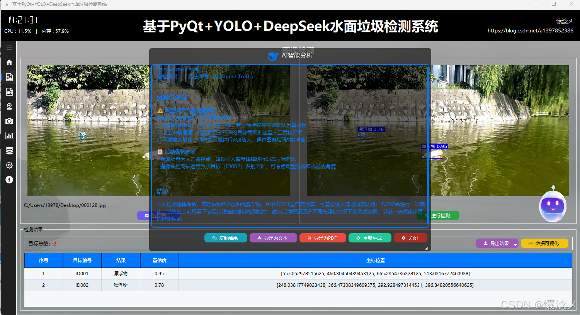Click the 结论 heading in AI analysis
The image size is (580, 315).
(163, 192)
